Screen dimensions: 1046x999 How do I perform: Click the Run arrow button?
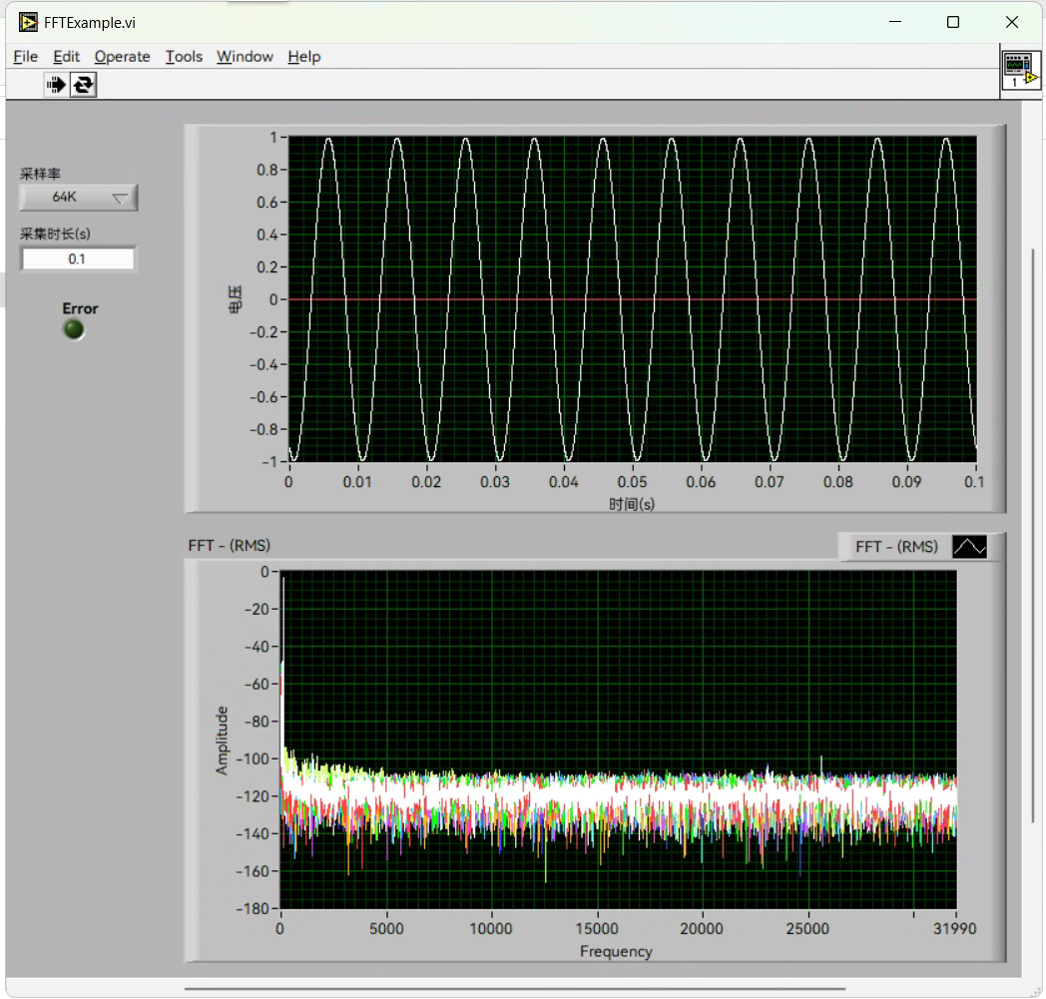[56, 85]
